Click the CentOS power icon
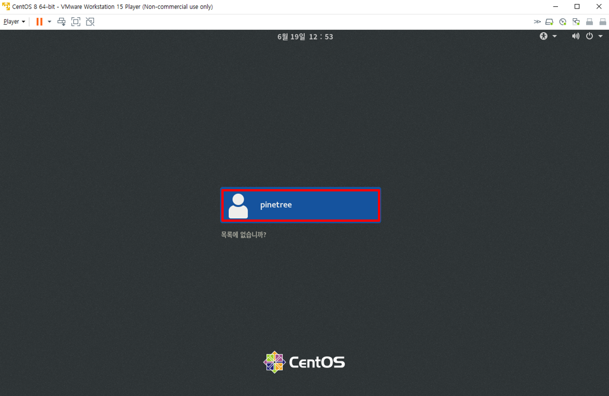The width and height of the screenshot is (609, 396). 589,36
